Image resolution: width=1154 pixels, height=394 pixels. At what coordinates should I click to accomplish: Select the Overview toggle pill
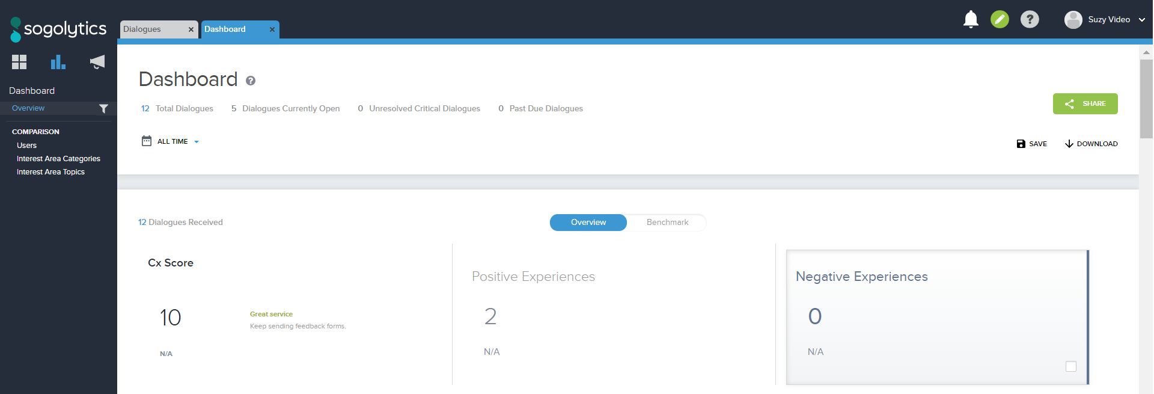click(x=588, y=223)
